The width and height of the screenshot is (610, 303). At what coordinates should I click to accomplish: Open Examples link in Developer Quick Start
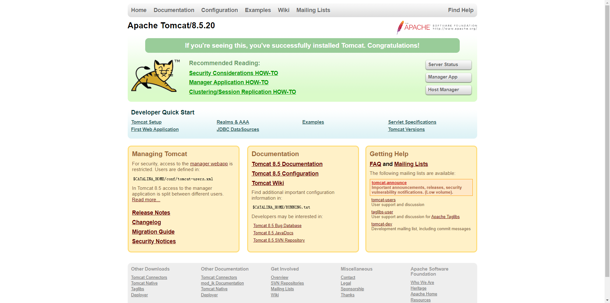[313, 122]
